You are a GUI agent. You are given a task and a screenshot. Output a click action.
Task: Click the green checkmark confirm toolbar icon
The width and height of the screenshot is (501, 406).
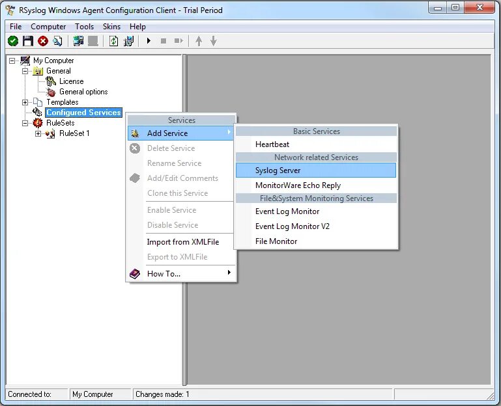tap(13, 41)
